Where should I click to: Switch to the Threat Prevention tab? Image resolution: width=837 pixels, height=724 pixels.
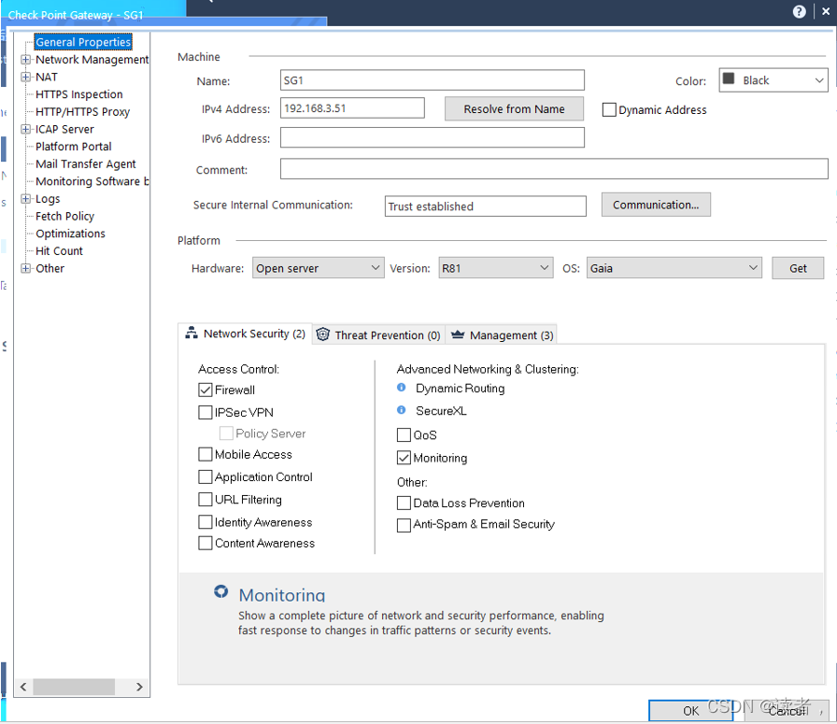[378, 334]
